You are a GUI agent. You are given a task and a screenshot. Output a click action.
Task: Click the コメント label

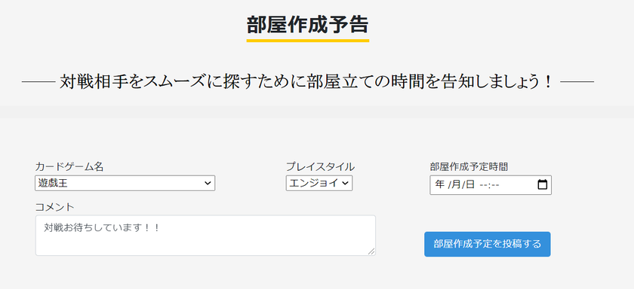(54, 207)
